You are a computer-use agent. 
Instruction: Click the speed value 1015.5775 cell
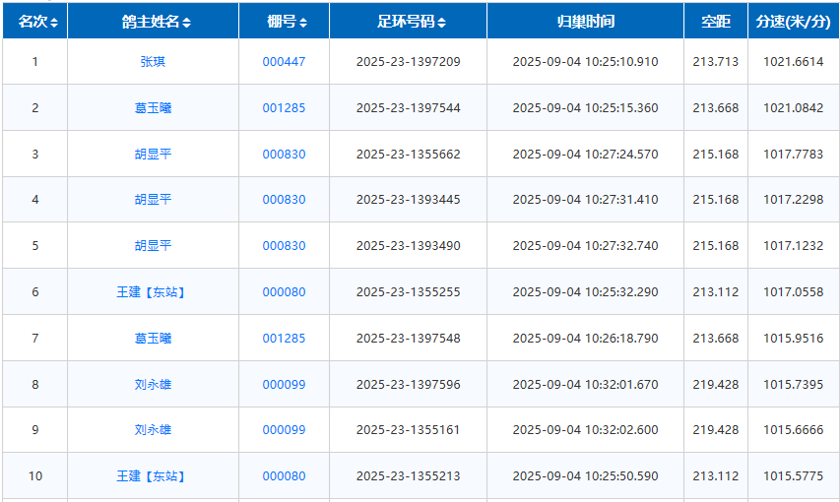pyautogui.click(x=793, y=476)
